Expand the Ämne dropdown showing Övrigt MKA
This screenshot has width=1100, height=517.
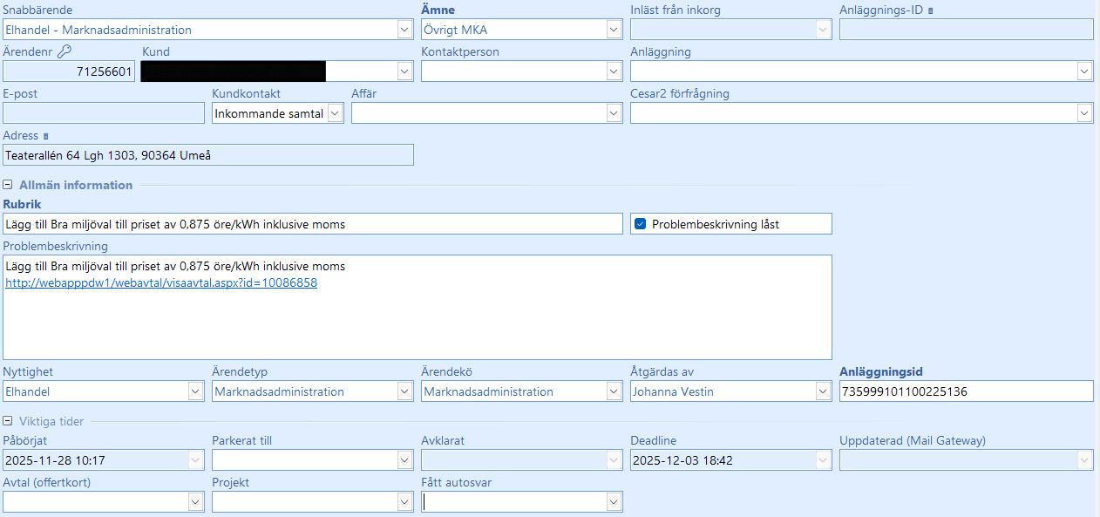(614, 30)
